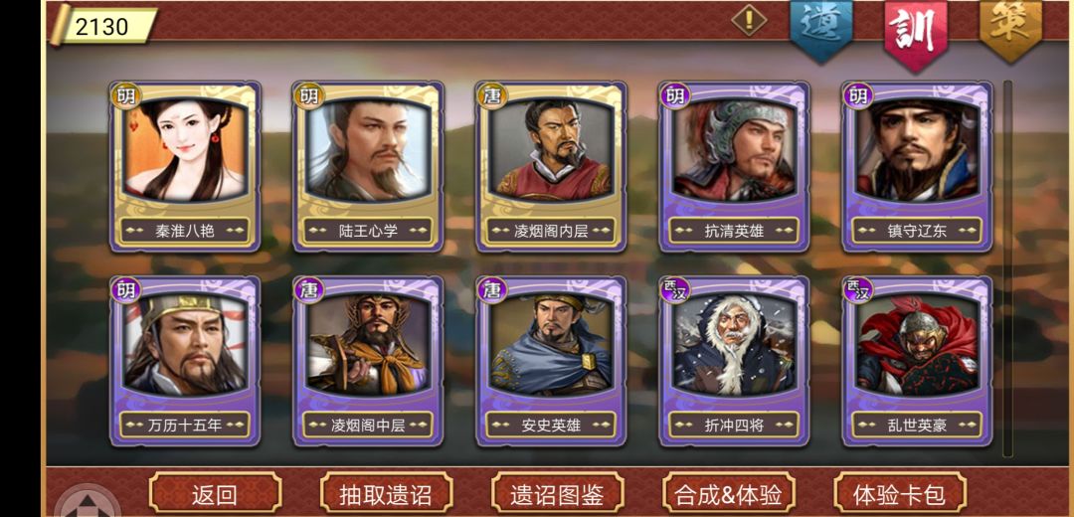The width and height of the screenshot is (1074, 517).
Task: Open the 遗诏图鉴 catalog button
Action: (x=558, y=493)
